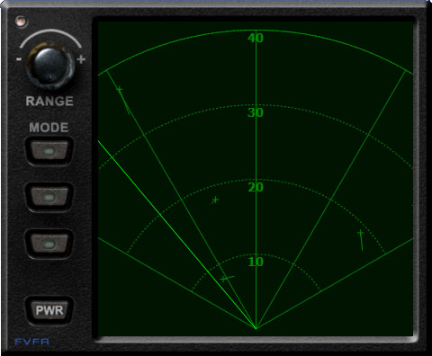Click the RANGE label text
The image size is (432, 356).
pos(49,102)
